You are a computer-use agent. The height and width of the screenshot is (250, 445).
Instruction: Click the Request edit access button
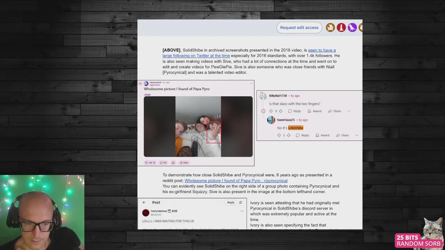(299, 27)
